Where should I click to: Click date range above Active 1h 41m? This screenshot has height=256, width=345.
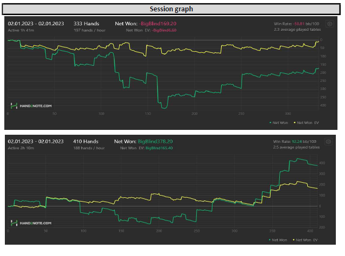click(36, 24)
